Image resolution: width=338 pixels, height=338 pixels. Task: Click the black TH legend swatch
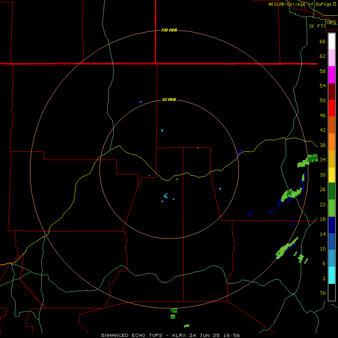click(332, 292)
